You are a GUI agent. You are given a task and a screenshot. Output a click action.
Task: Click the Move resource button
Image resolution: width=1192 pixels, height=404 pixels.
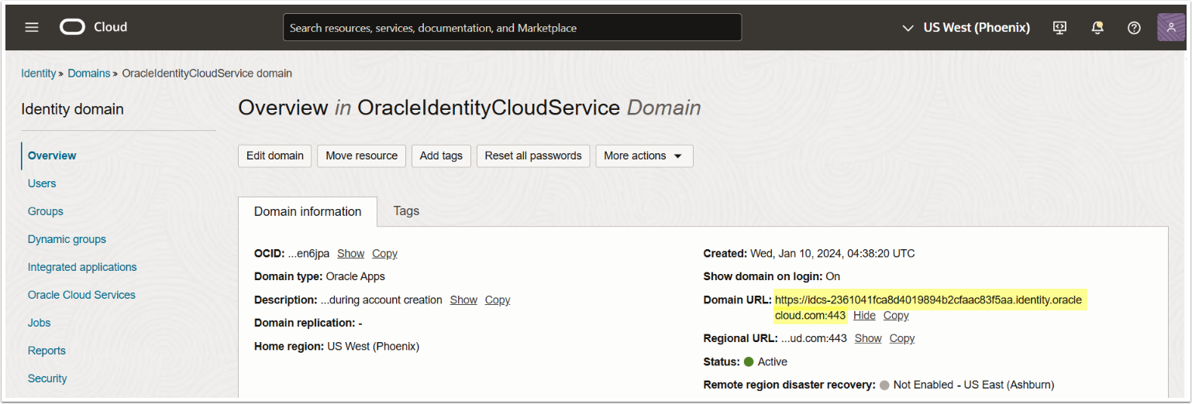pos(361,156)
